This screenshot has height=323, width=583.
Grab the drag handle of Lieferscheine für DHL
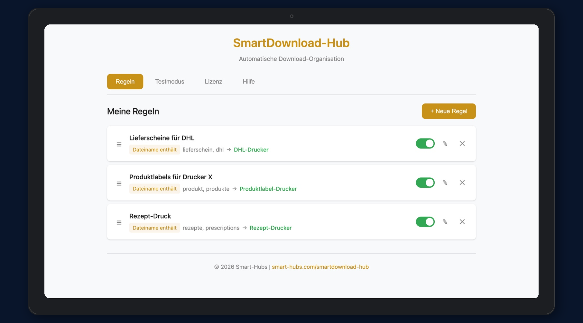(119, 144)
